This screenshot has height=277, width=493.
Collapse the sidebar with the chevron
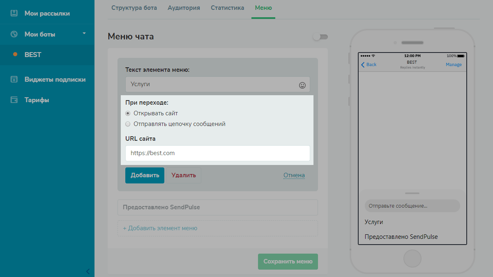click(88, 271)
